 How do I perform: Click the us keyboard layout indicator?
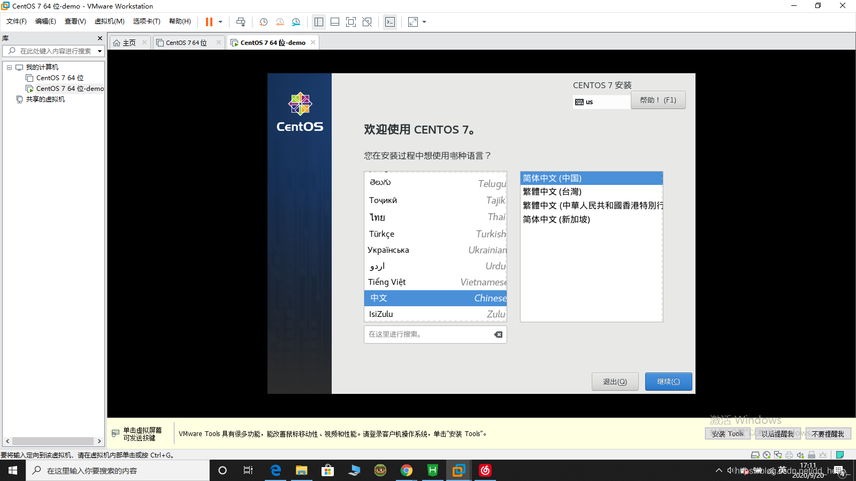click(601, 102)
